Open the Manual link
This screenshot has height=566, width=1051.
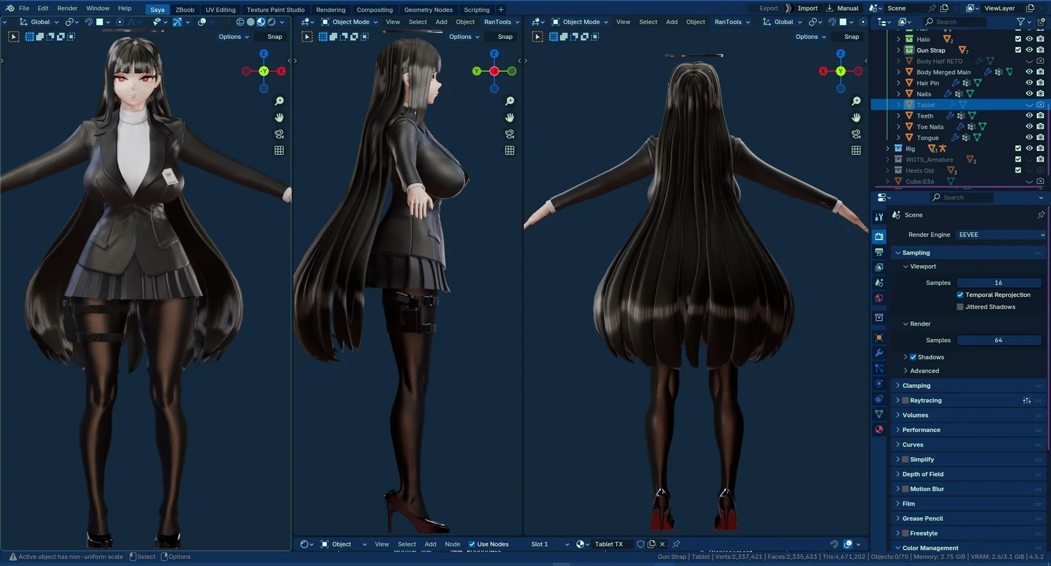coord(843,9)
